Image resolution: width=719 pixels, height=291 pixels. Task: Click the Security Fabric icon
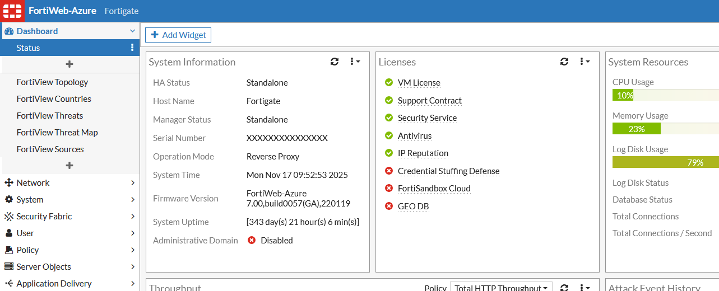(x=8, y=217)
